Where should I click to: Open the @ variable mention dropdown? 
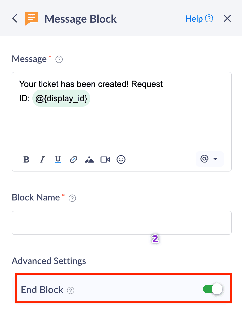click(209, 159)
